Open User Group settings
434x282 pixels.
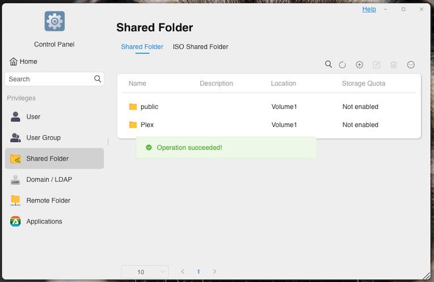coord(54,137)
